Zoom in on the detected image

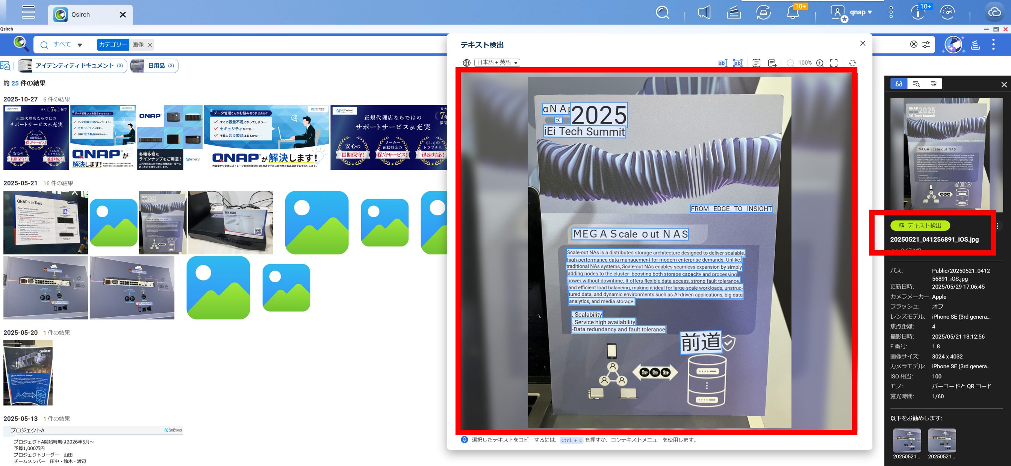tap(819, 63)
